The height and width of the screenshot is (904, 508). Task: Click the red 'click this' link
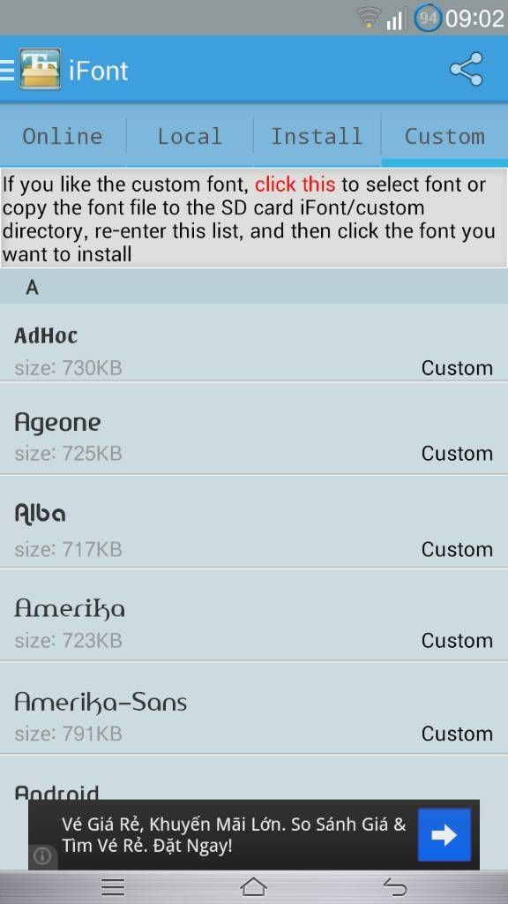[x=295, y=185]
